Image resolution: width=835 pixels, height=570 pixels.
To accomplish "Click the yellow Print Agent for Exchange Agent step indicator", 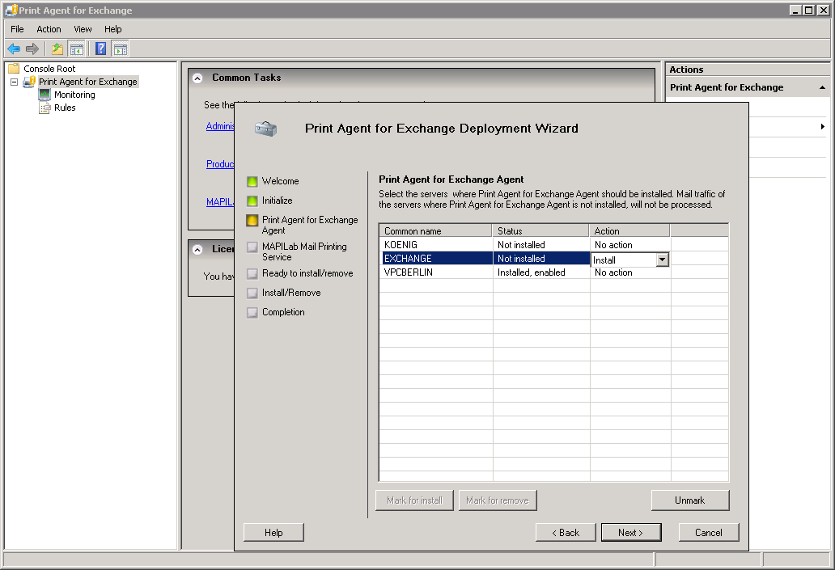I will [x=252, y=221].
